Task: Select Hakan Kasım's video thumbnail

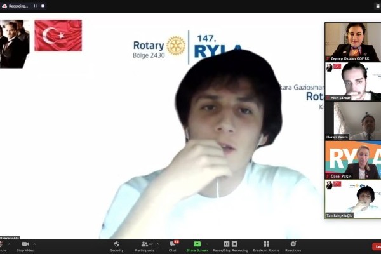Action: 353,121
